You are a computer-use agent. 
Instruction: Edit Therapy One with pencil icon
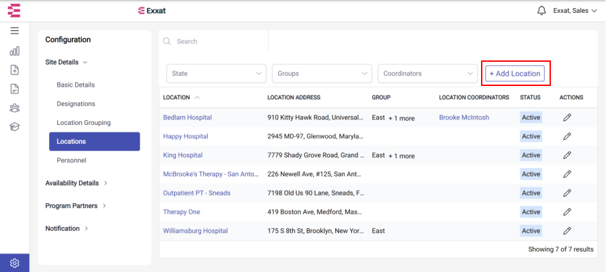(567, 212)
